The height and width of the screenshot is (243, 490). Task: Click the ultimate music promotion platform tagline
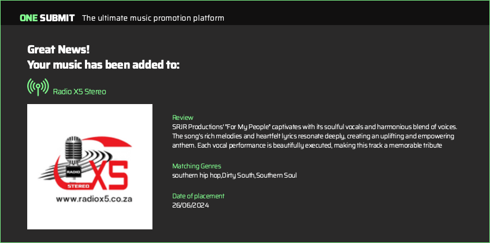coord(153,18)
